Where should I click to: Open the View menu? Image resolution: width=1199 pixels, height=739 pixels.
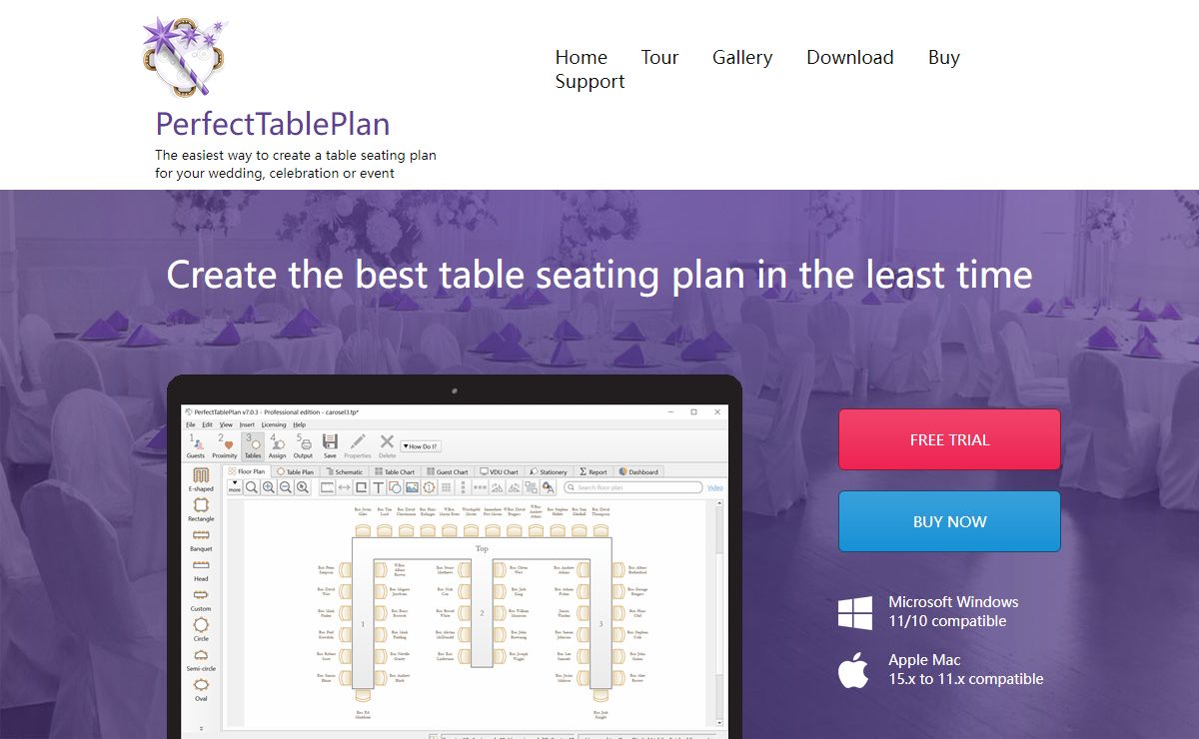226,424
